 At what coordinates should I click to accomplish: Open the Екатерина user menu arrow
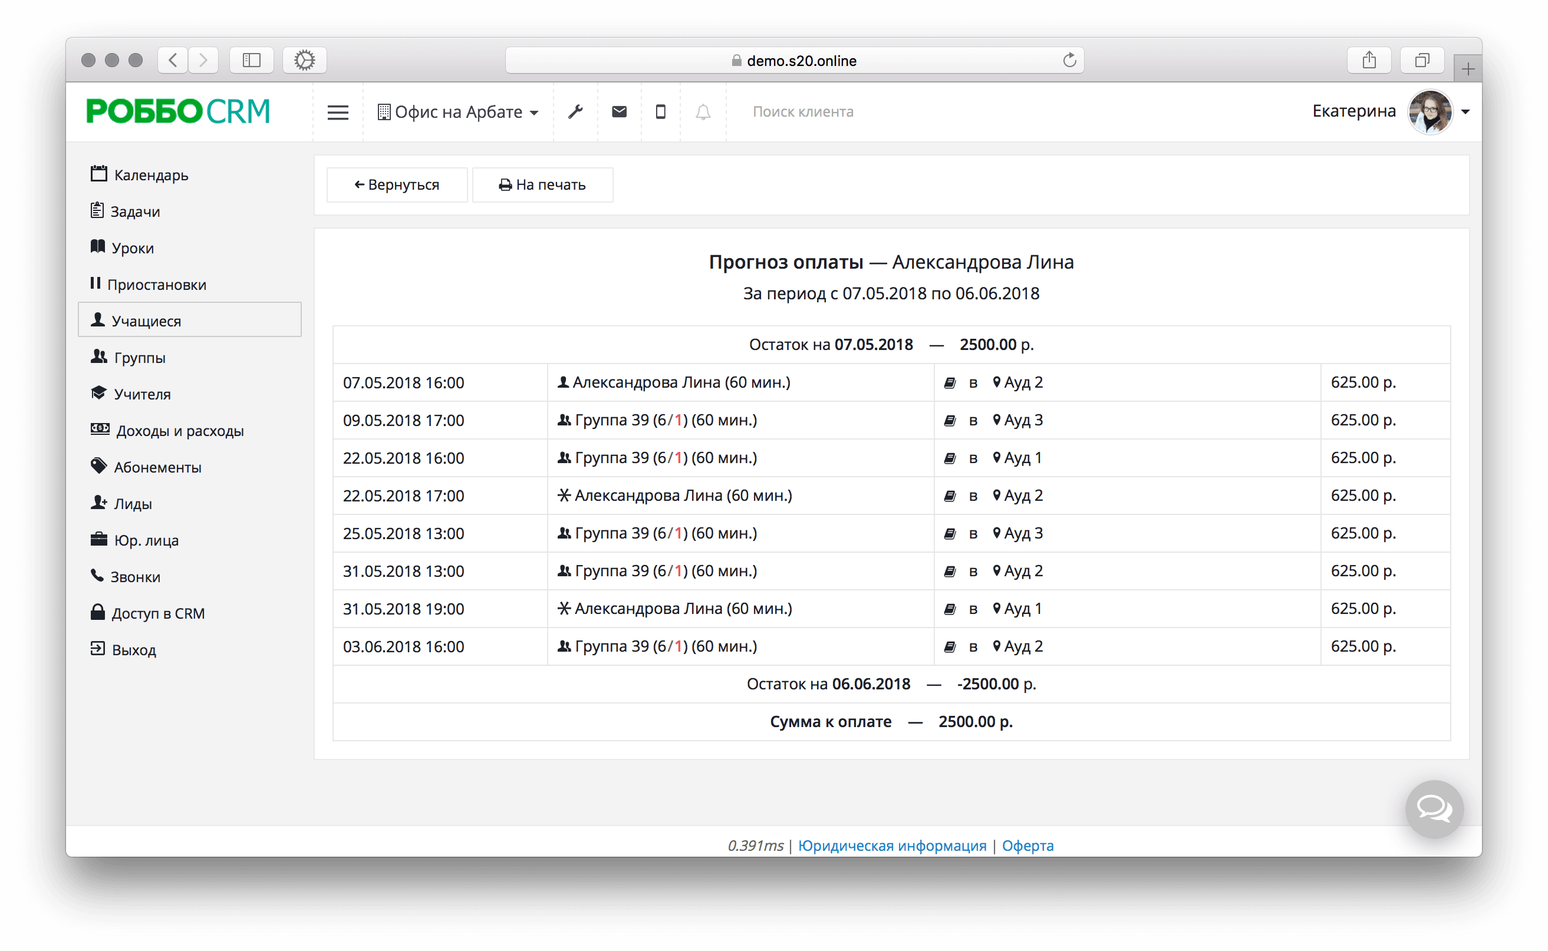pyautogui.click(x=1465, y=112)
